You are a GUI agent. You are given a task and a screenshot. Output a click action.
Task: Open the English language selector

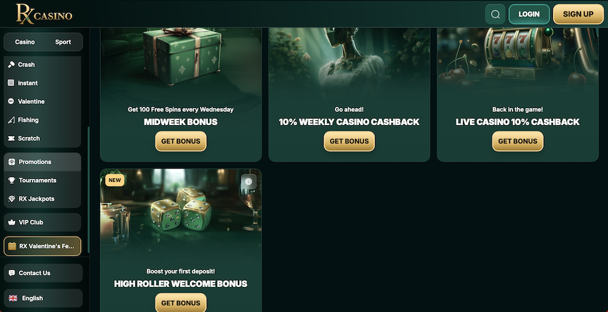point(43,298)
